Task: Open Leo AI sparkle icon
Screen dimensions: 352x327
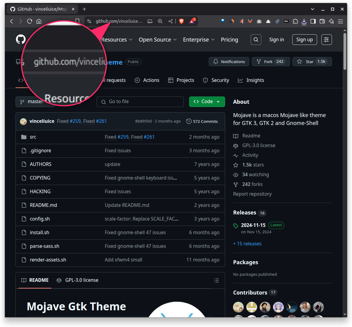Action: pyautogui.click(x=331, y=21)
